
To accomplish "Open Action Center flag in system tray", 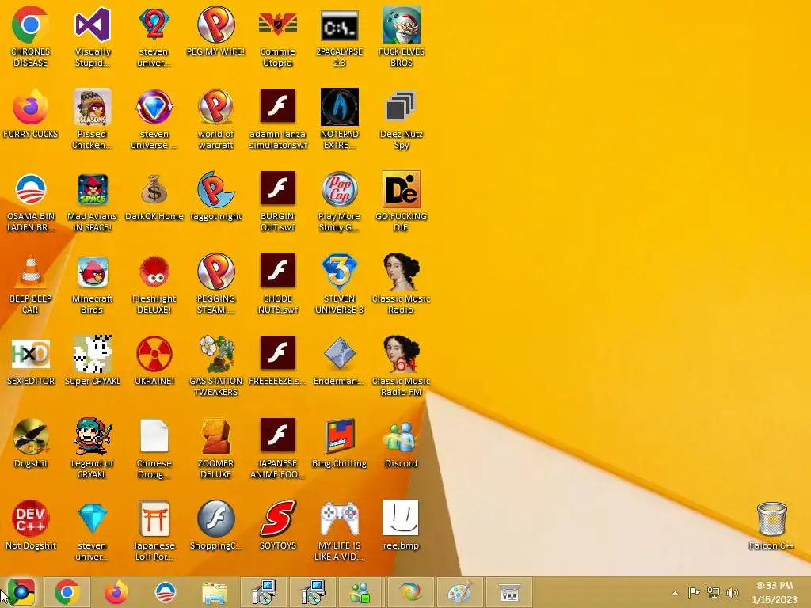I will pos(694,592).
